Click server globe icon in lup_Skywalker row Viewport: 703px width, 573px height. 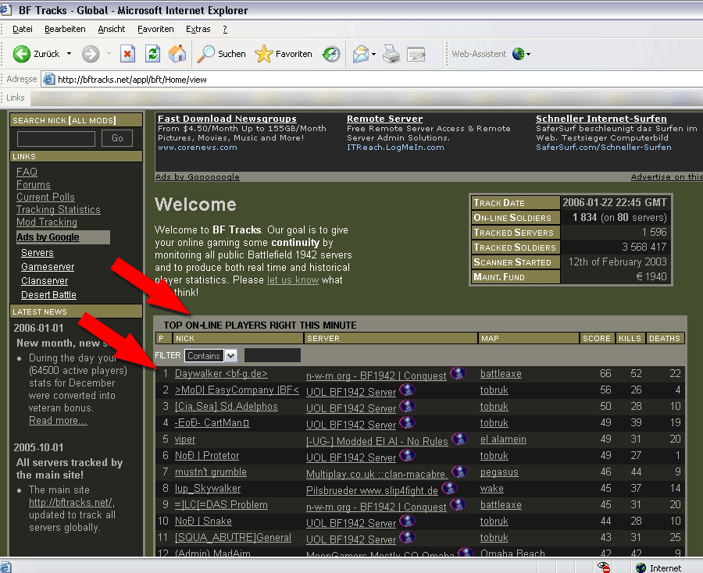(x=449, y=489)
